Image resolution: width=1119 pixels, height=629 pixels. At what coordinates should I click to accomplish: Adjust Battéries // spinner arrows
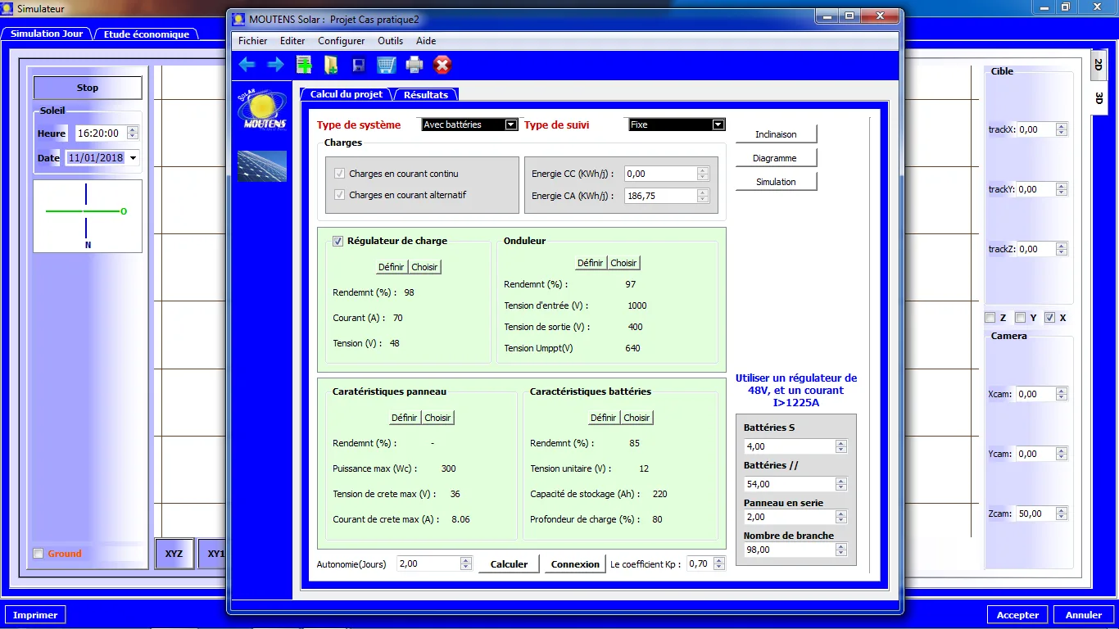841,484
